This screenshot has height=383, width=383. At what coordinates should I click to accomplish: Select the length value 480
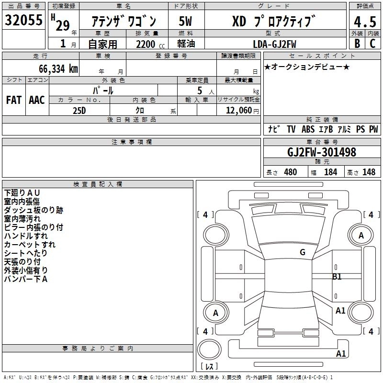[291, 172]
